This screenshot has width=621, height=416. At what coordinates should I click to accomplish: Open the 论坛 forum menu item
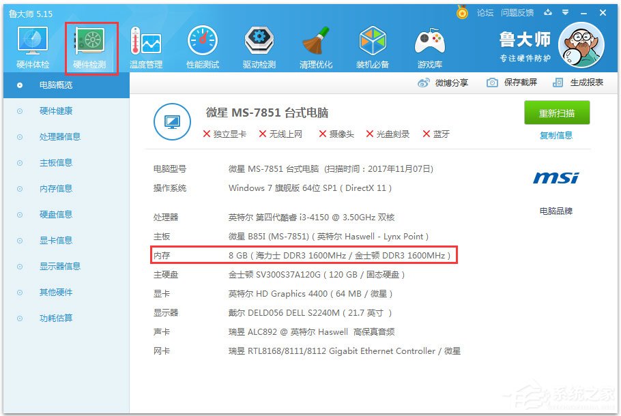click(x=485, y=12)
